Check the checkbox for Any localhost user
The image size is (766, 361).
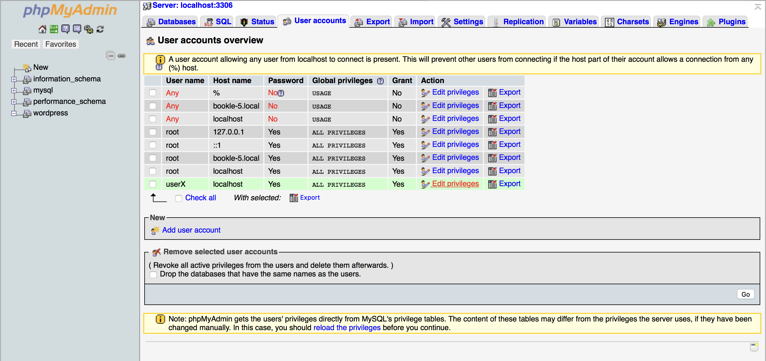[x=153, y=119]
